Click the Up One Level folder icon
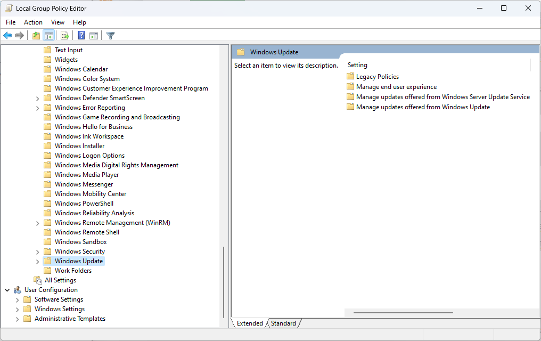Image resolution: width=541 pixels, height=341 pixels. [x=36, y=36]
